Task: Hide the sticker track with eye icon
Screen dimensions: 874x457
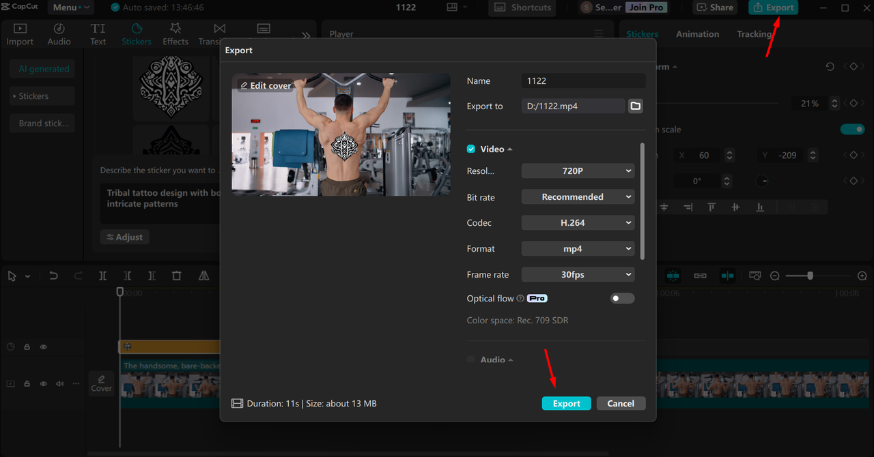Action: click(44, 347)
